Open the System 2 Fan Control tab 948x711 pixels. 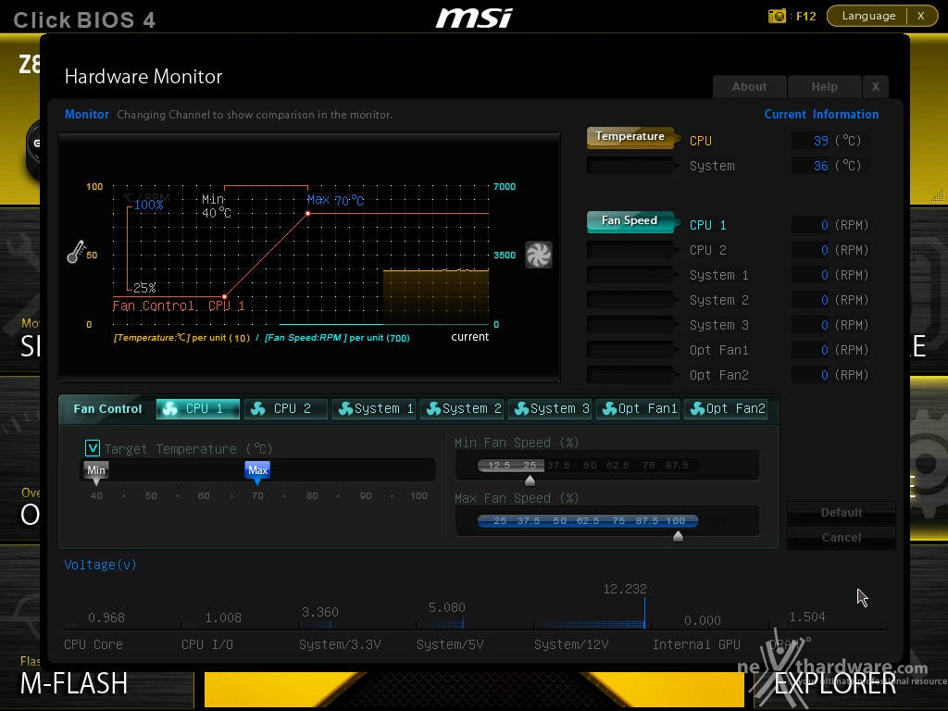click(x=462, y=408)
